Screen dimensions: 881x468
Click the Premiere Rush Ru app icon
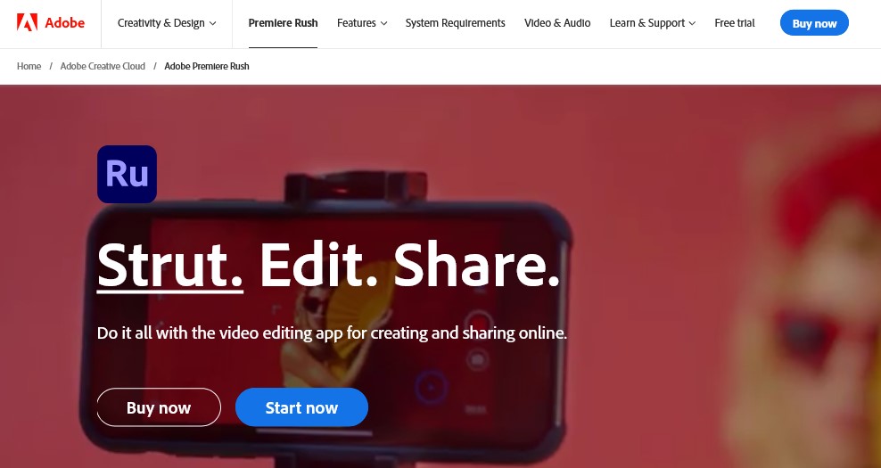[x=127, y=174]
